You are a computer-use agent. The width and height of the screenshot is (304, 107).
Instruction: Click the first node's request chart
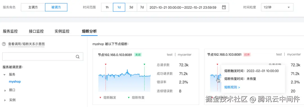click(124, 80)
